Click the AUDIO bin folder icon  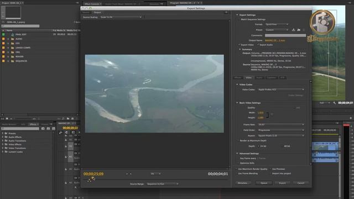pos(13,39)
